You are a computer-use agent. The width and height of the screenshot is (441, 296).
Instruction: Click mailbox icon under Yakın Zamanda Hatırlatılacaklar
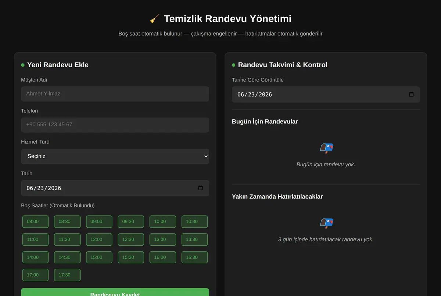(x=326, y=223)
